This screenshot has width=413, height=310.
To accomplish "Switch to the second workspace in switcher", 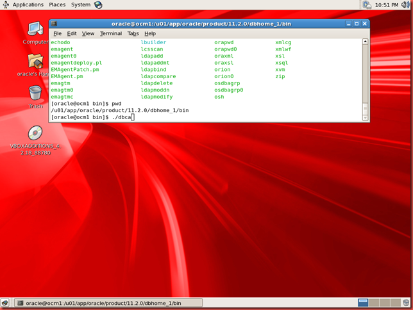I will pos(374,302).
